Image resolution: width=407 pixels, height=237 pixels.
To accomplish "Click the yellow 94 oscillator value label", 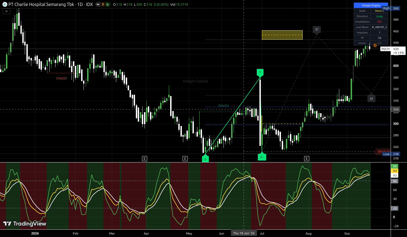I will pyautogui.click(x=395, y=171).
